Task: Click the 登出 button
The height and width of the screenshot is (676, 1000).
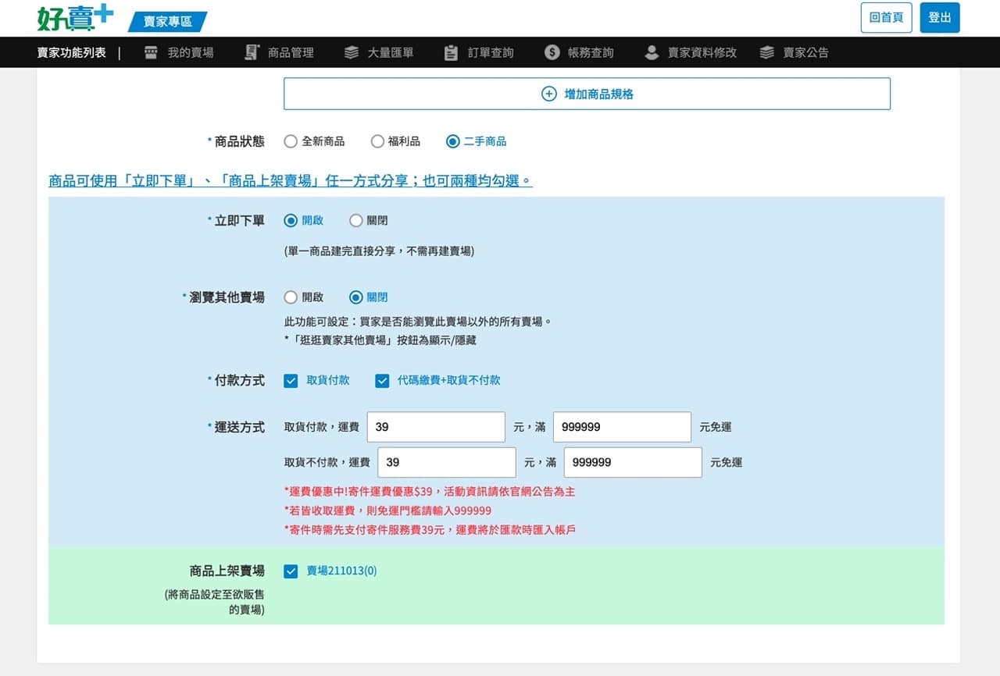Action: pos(940,17)
